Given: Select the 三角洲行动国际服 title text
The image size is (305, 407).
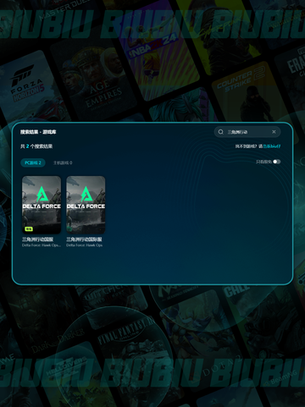Looking at the screenshot, I should coord(84,239).
